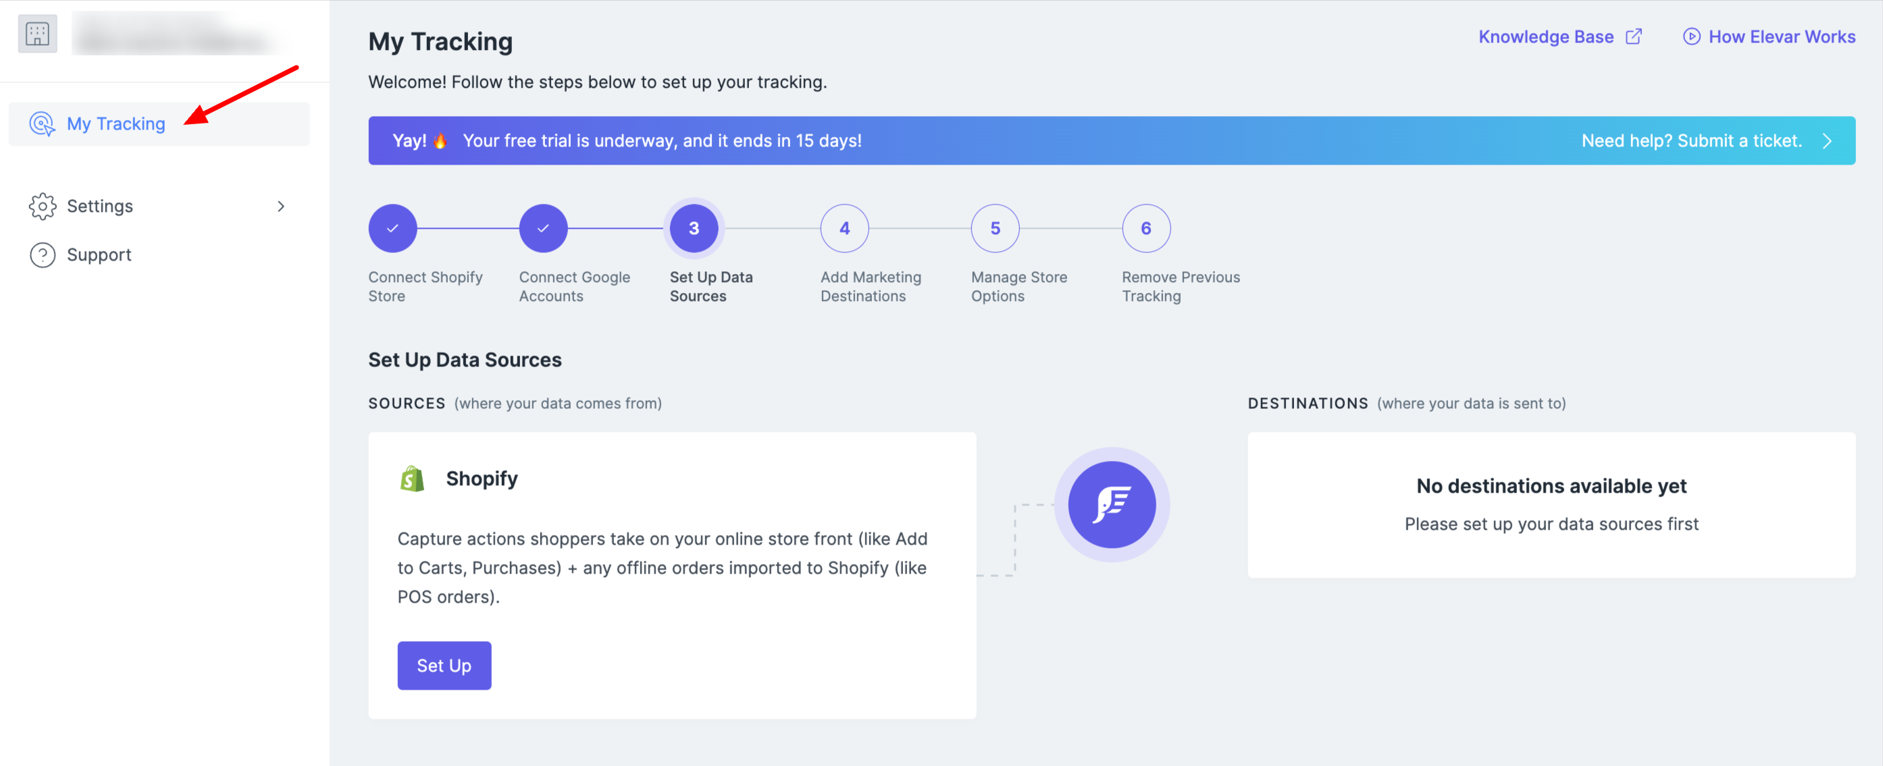Viewport: 1883px width, 766px height.
Task: Jump to step 6 Remove Previous Tracking
Action: [1145, 229]
